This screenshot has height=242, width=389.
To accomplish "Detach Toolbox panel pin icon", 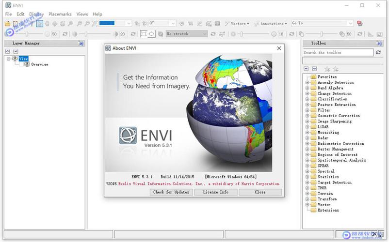I will 379,43.
